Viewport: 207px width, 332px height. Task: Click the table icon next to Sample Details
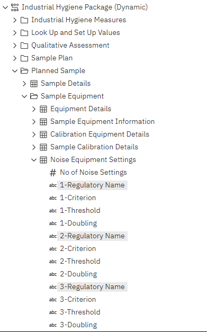coord(34,84)
